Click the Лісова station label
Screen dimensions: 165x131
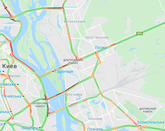[x=101, y=48]
